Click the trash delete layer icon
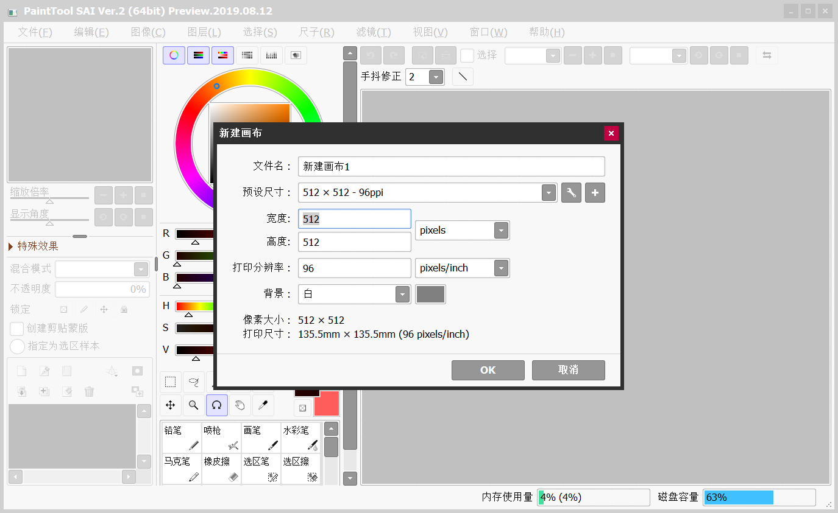Viewport: 838px width, 513px height. pyautogui.click(x=90, y=391)
